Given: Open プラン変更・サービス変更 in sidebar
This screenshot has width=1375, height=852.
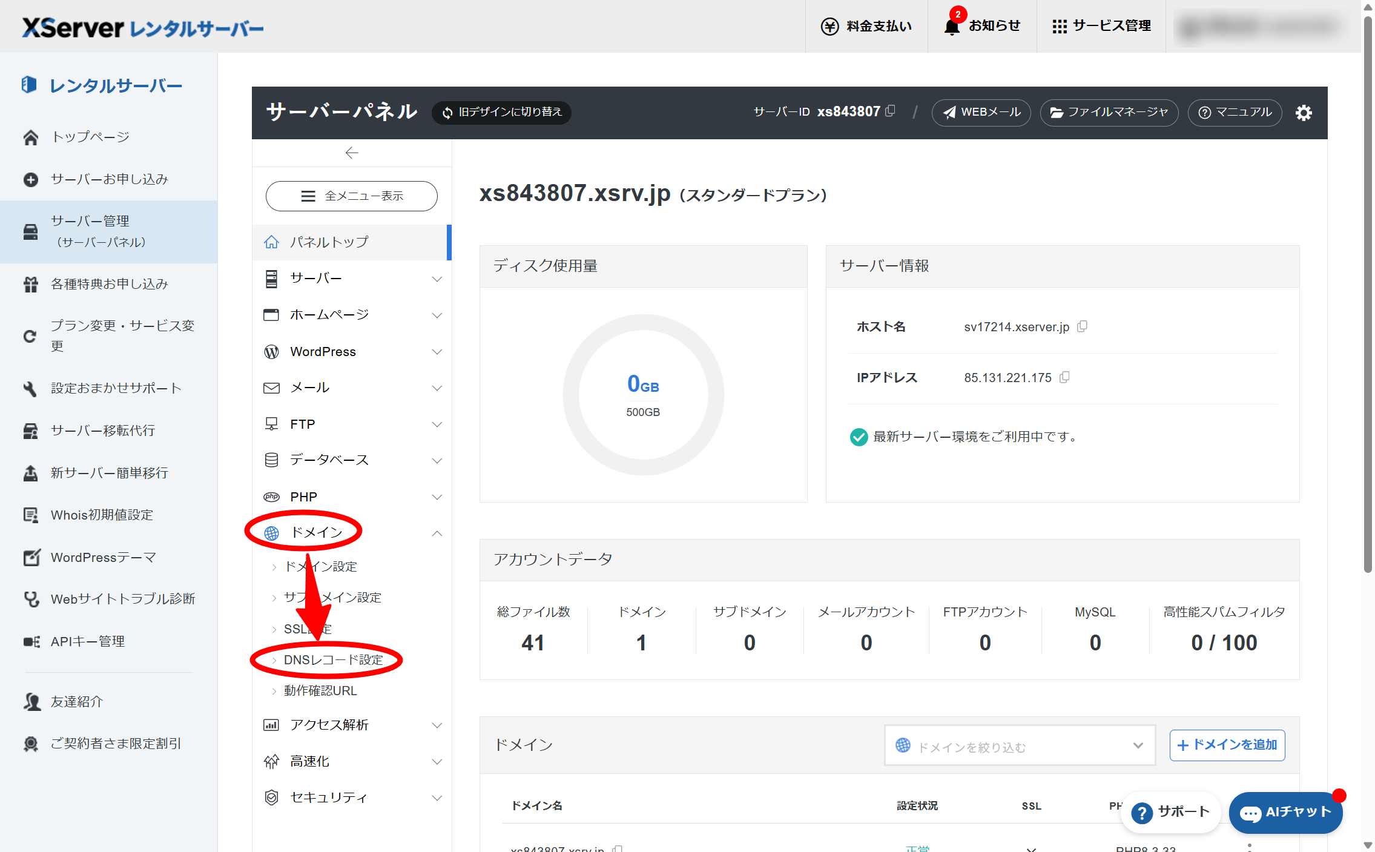Looking at the screenshot, I should pos(109,336).
